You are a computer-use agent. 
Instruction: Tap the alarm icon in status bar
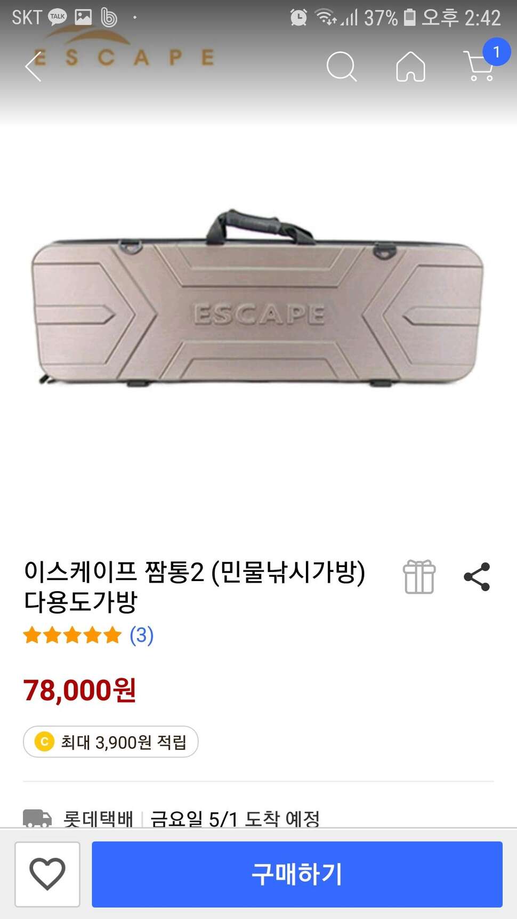(298, 18)
